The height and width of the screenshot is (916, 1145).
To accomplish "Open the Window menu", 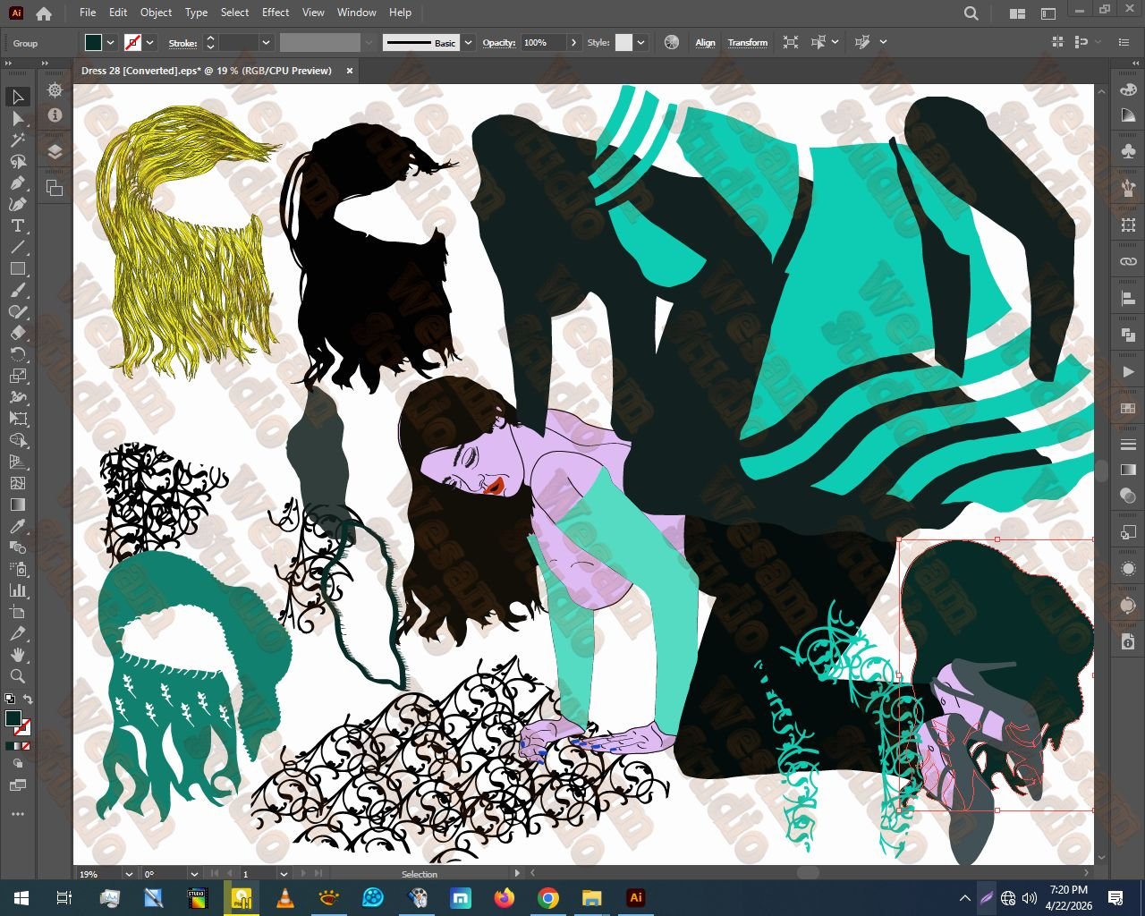I will (357, 13).
